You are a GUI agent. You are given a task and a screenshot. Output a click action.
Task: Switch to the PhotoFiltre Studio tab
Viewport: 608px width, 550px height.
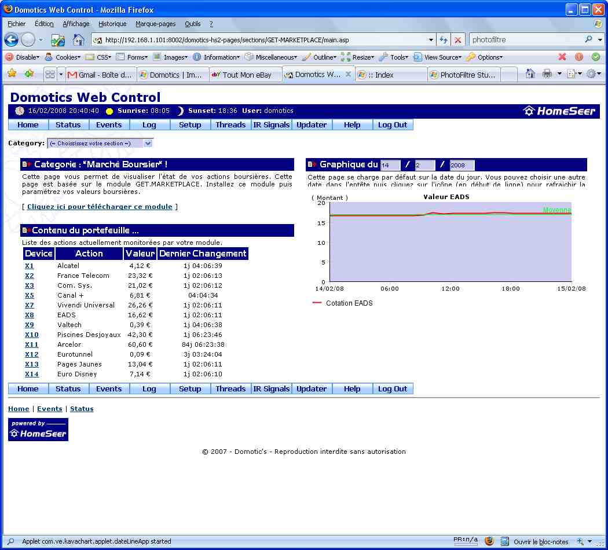(x=464, y=75)
